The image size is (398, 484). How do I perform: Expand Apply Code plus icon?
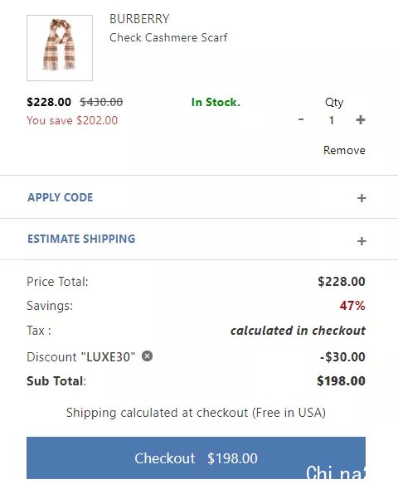[x=362, y=198]
